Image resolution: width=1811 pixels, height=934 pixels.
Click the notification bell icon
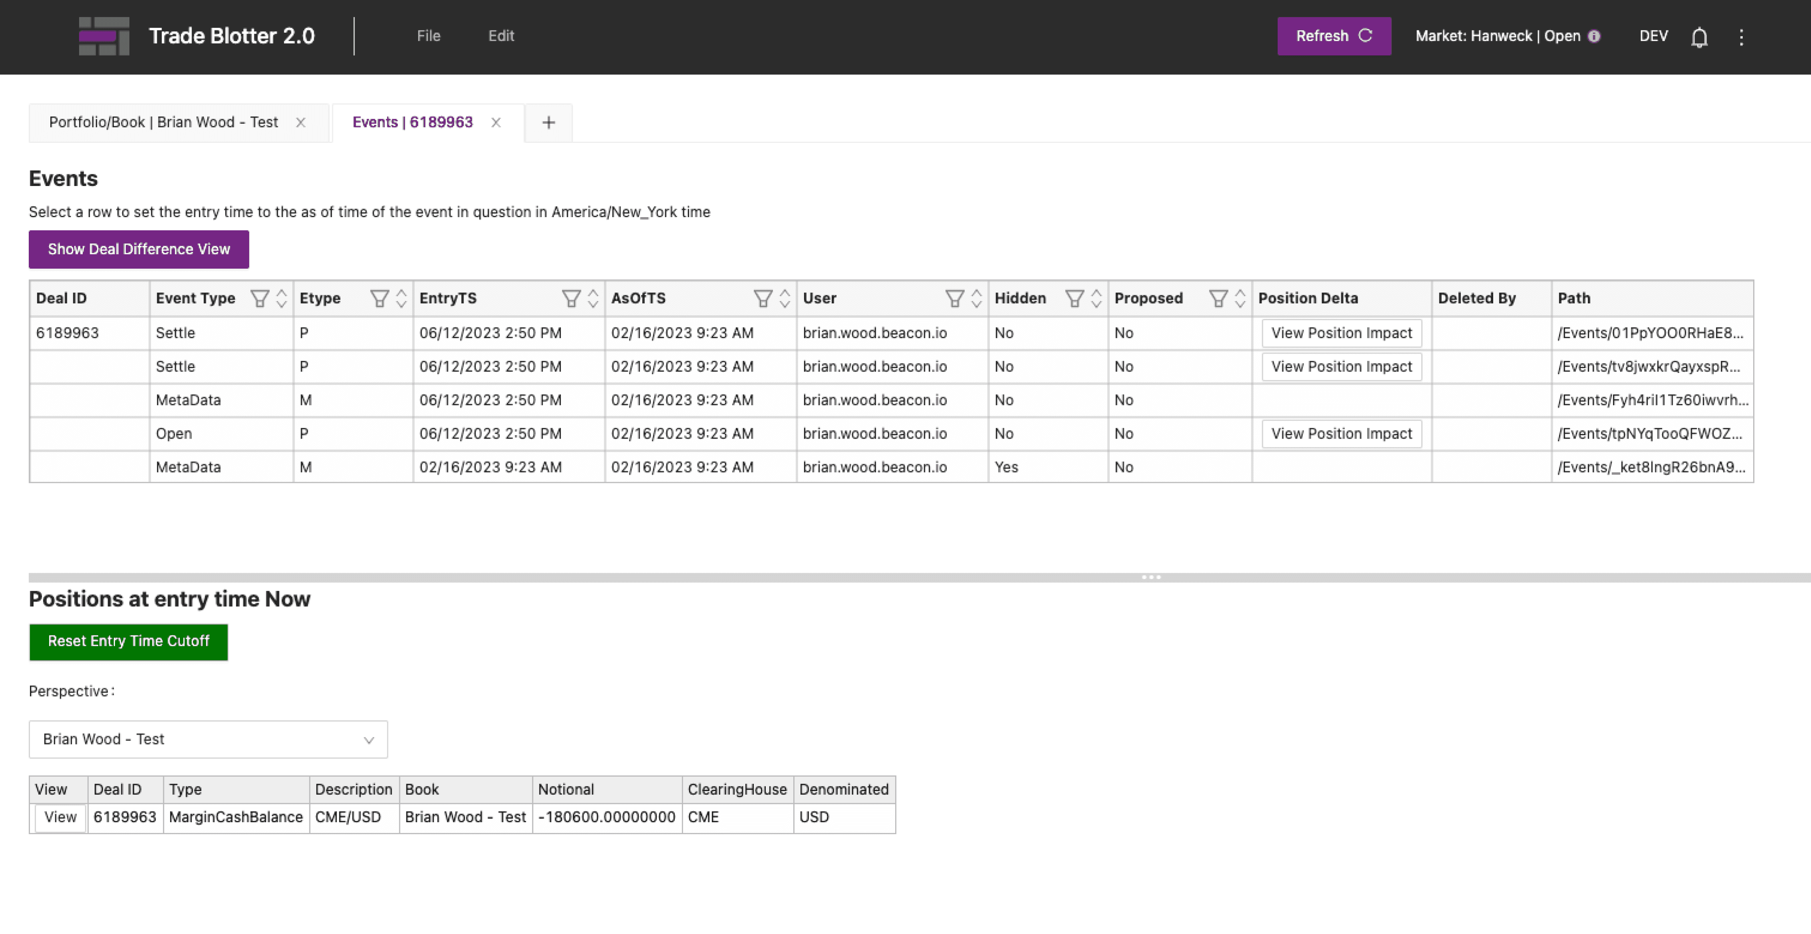(1698, 37)
